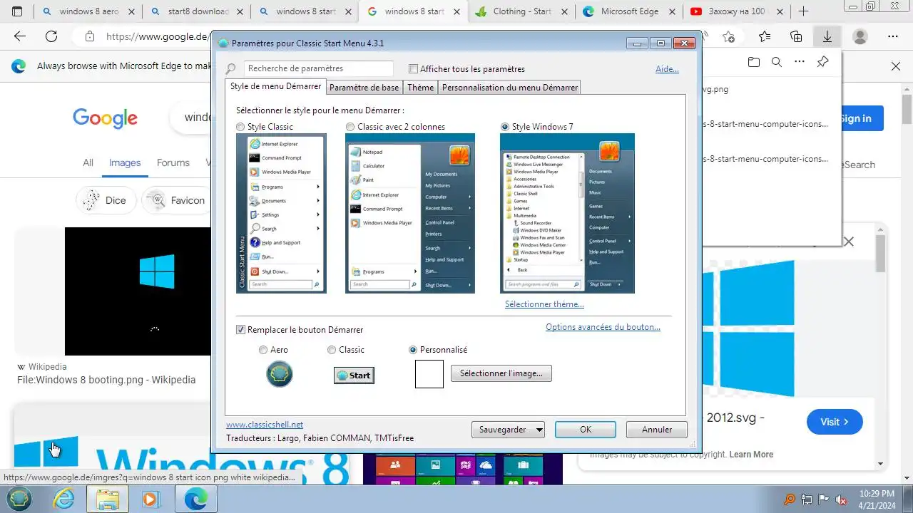
Task: Switch to the Clothing - Start browser tab
Action: click(522, 11)
